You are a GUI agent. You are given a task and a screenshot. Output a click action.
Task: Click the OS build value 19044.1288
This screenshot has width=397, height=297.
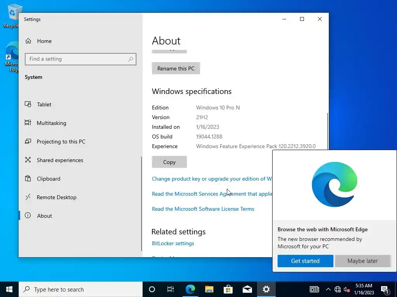pos(209,137)
